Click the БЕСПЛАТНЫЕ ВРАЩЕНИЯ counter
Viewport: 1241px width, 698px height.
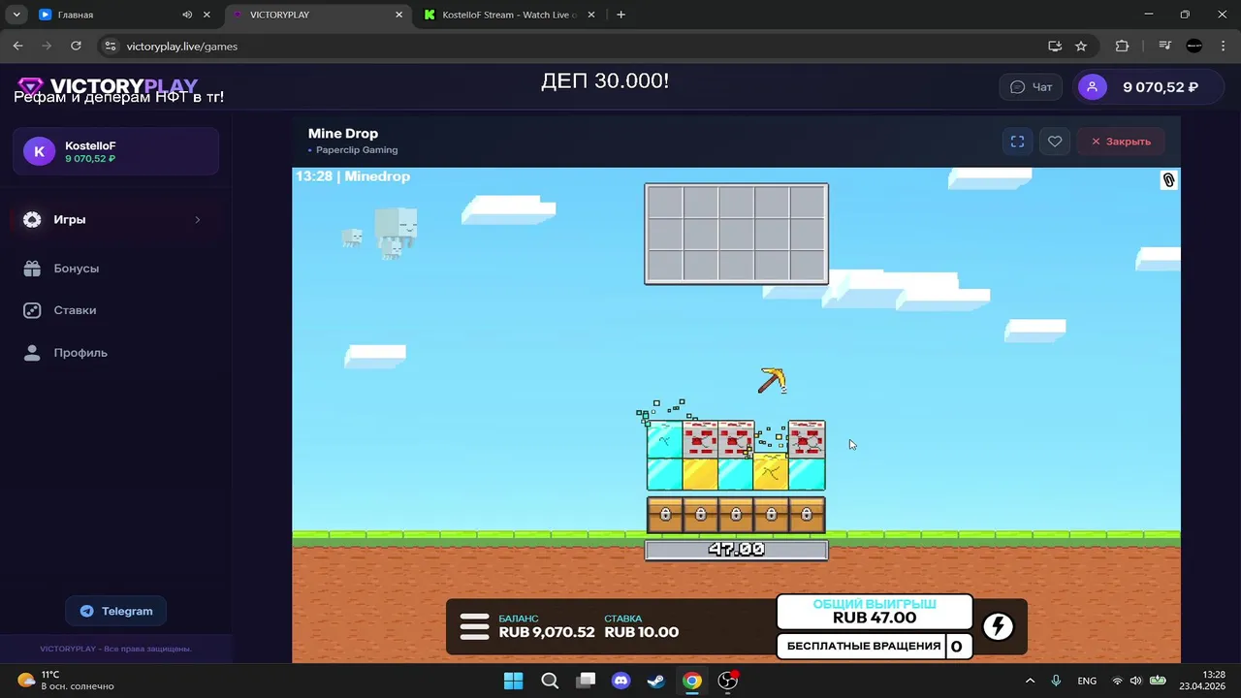pyautogui.click(x=874, y=647)
